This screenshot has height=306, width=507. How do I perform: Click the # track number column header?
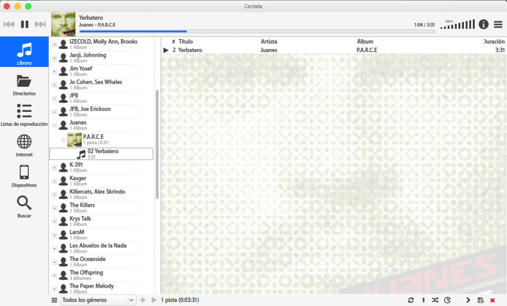(x=174, y=42)
